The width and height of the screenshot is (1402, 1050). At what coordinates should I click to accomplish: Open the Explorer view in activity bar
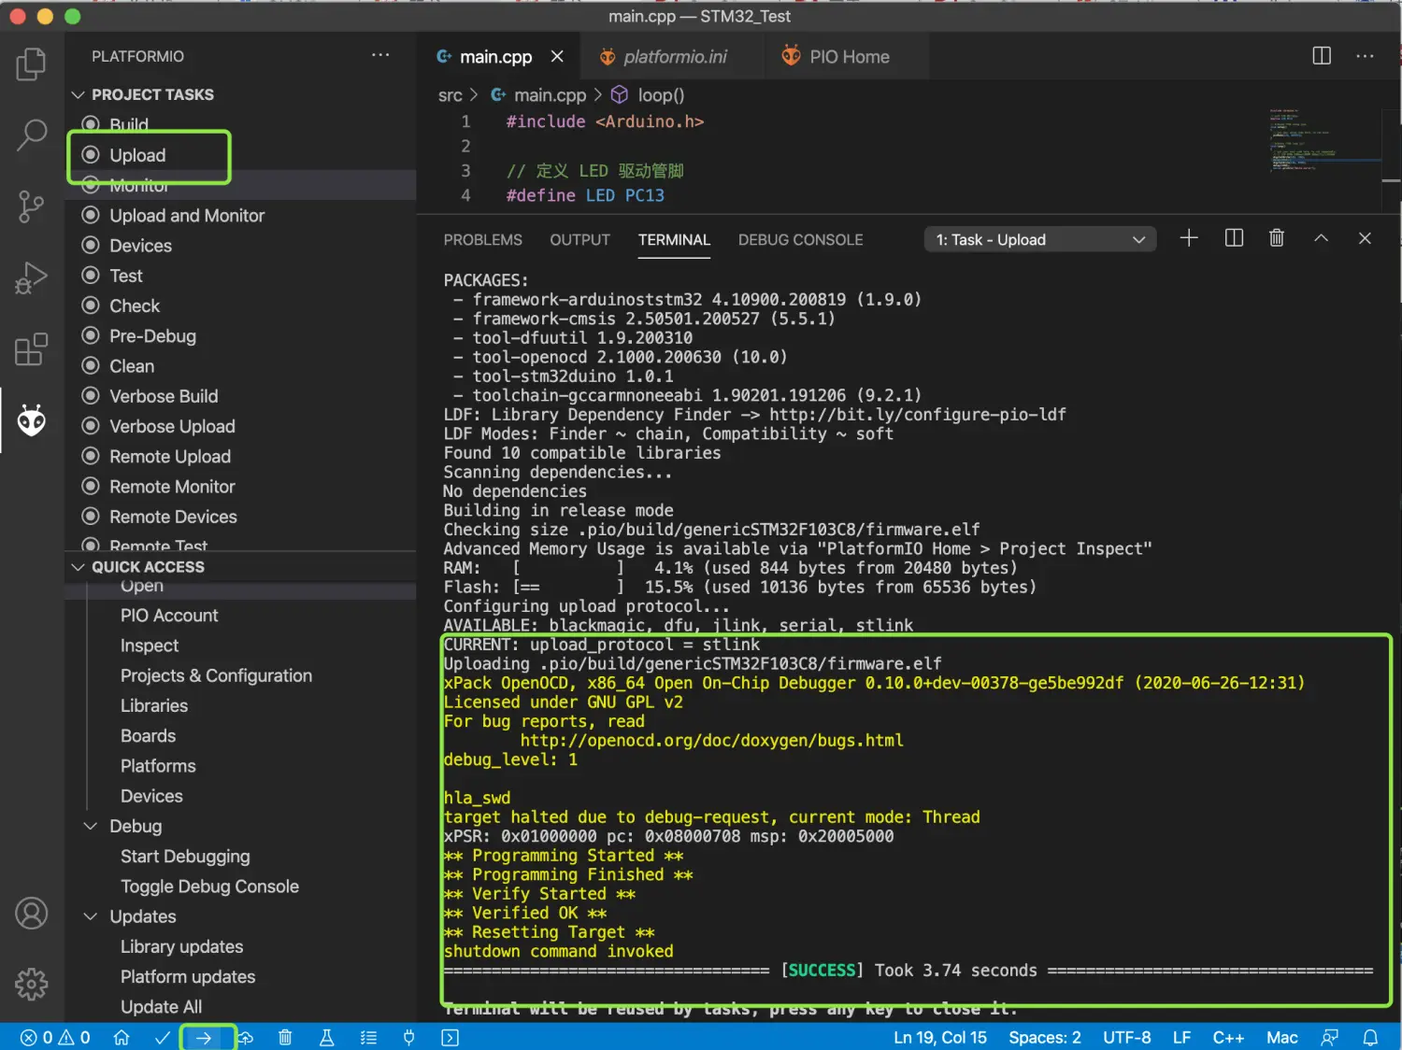coord(31,64)
